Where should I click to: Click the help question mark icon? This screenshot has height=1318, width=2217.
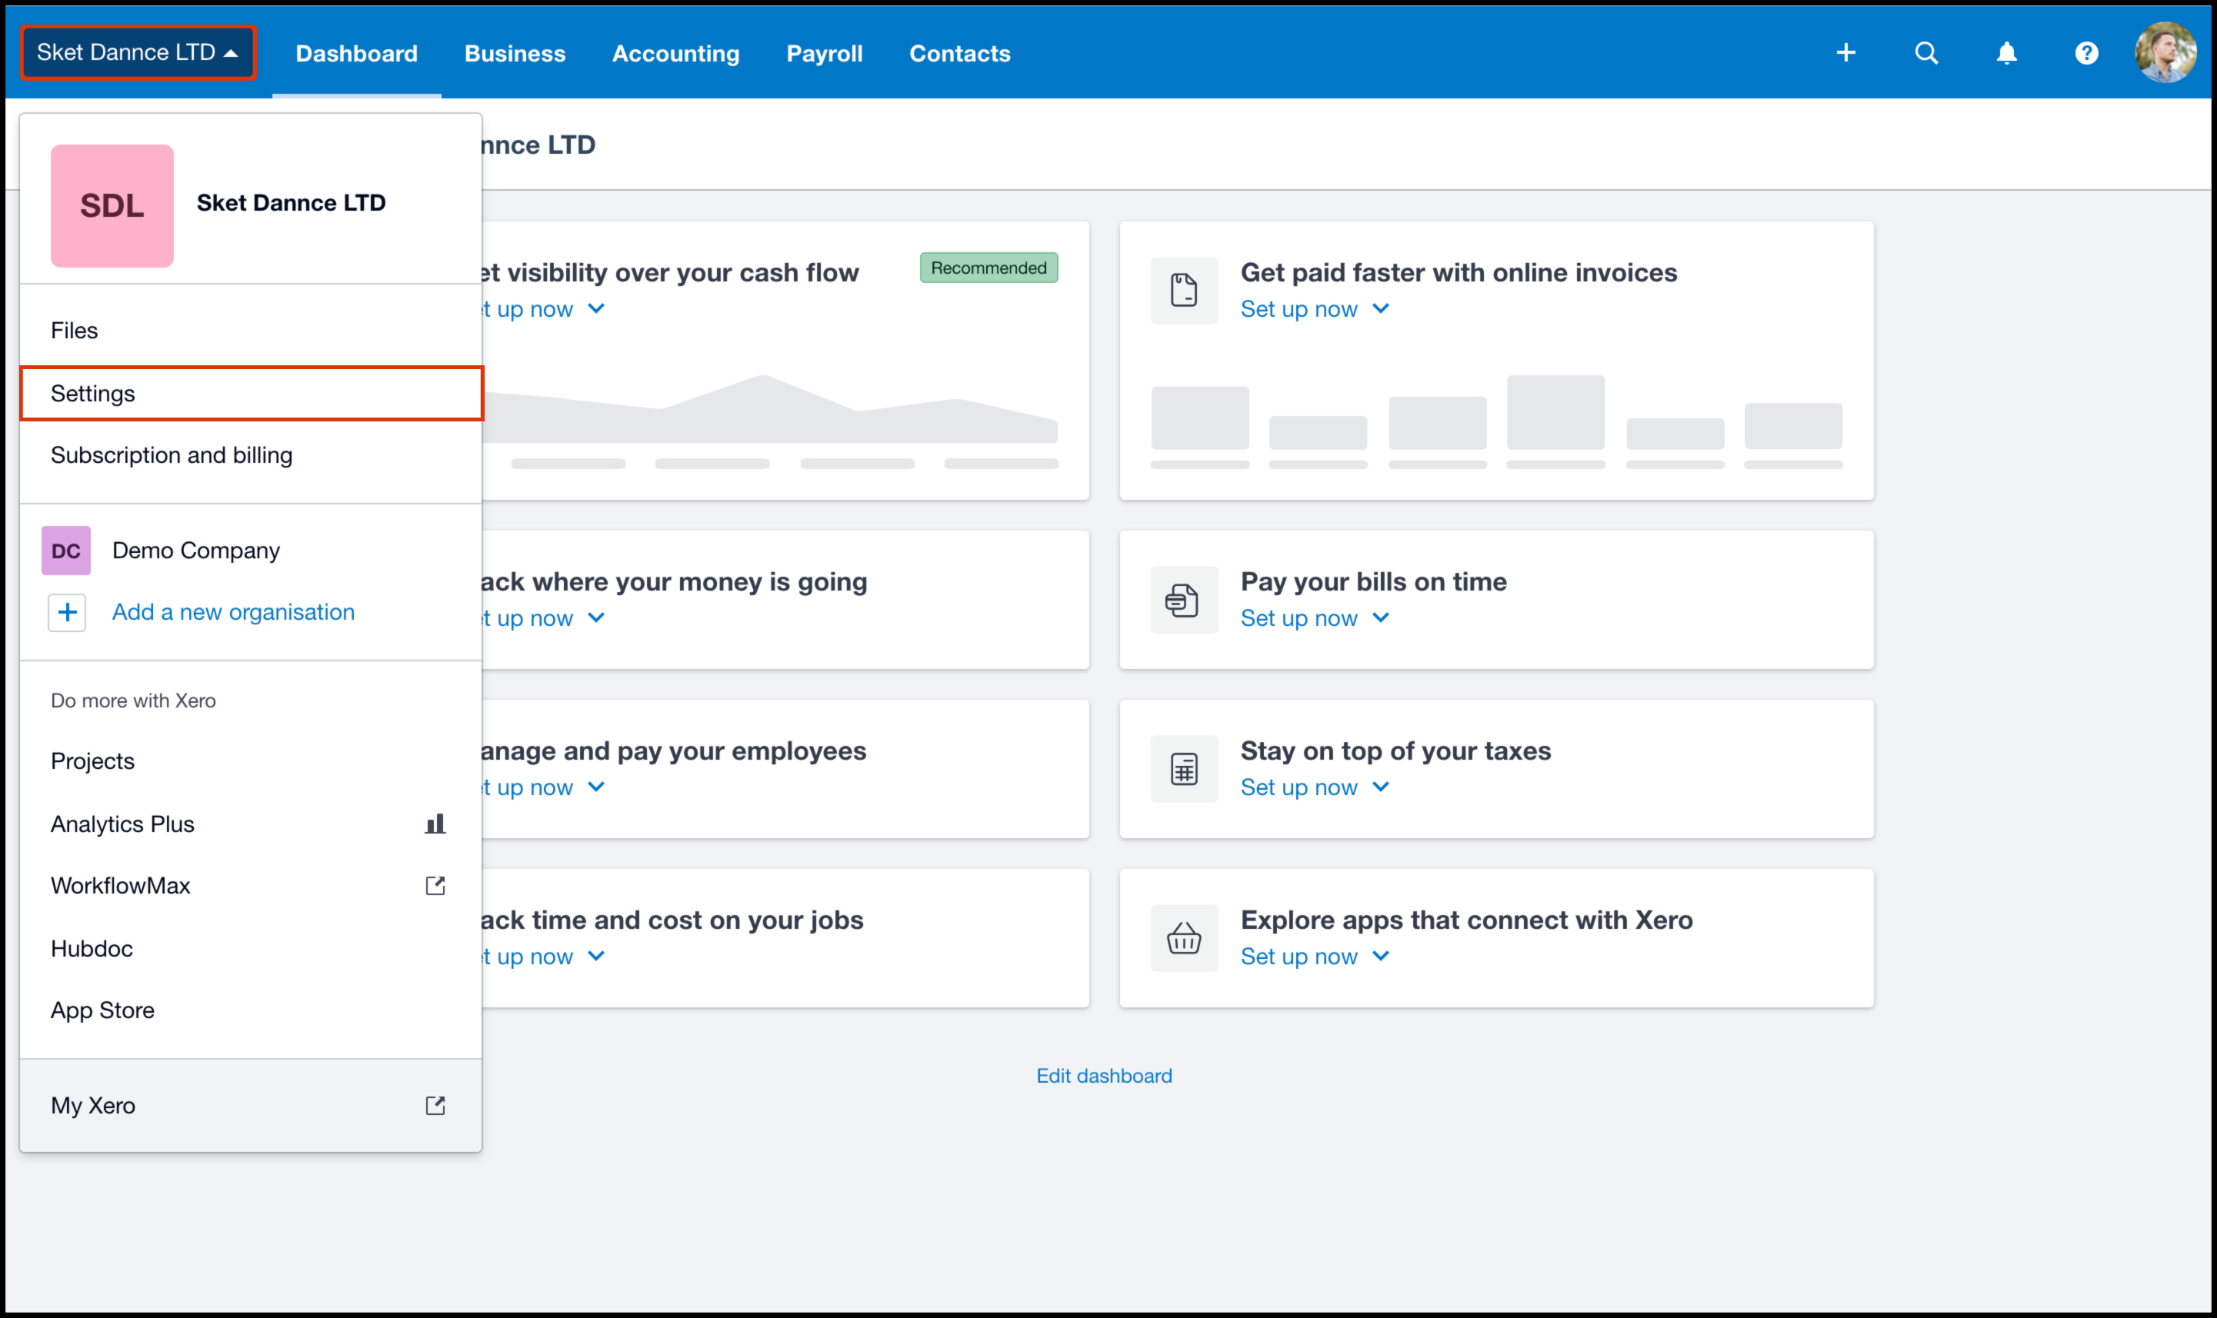click(x=2085, y=53)
